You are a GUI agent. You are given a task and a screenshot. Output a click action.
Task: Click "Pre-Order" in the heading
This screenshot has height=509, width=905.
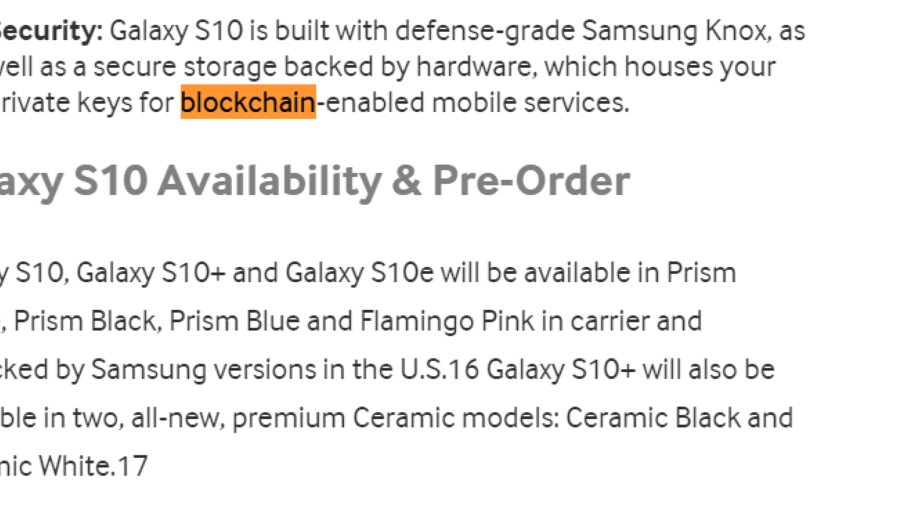531,180
